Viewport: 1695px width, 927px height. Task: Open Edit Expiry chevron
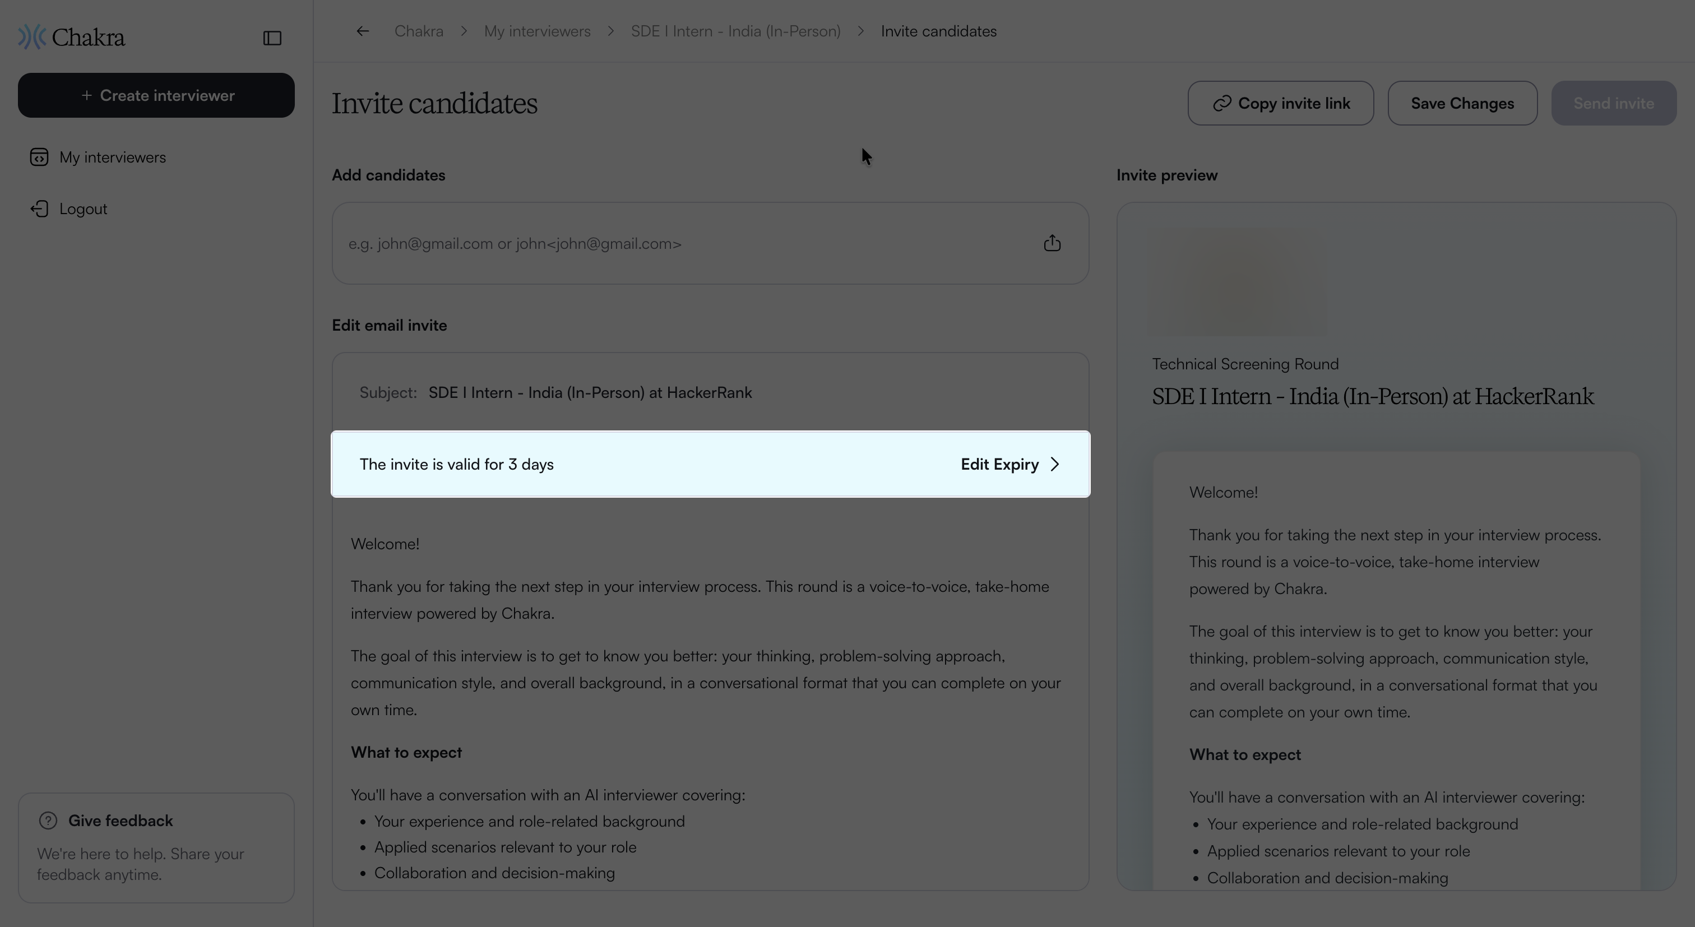pos(1055,465)
